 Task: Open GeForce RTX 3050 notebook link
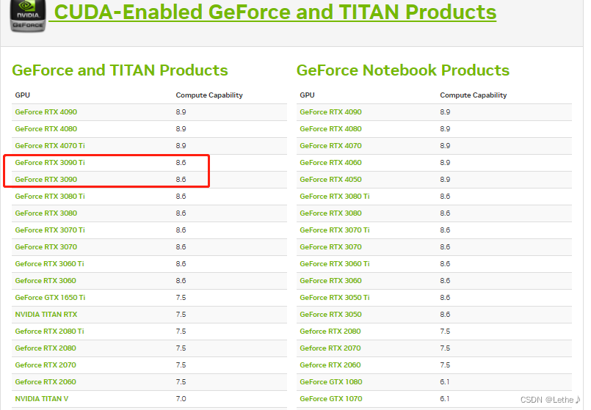[x=330, y=315]
